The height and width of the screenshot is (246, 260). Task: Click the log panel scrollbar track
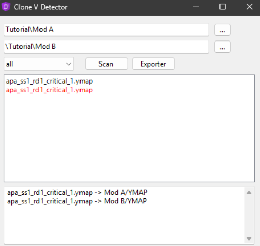249,216
